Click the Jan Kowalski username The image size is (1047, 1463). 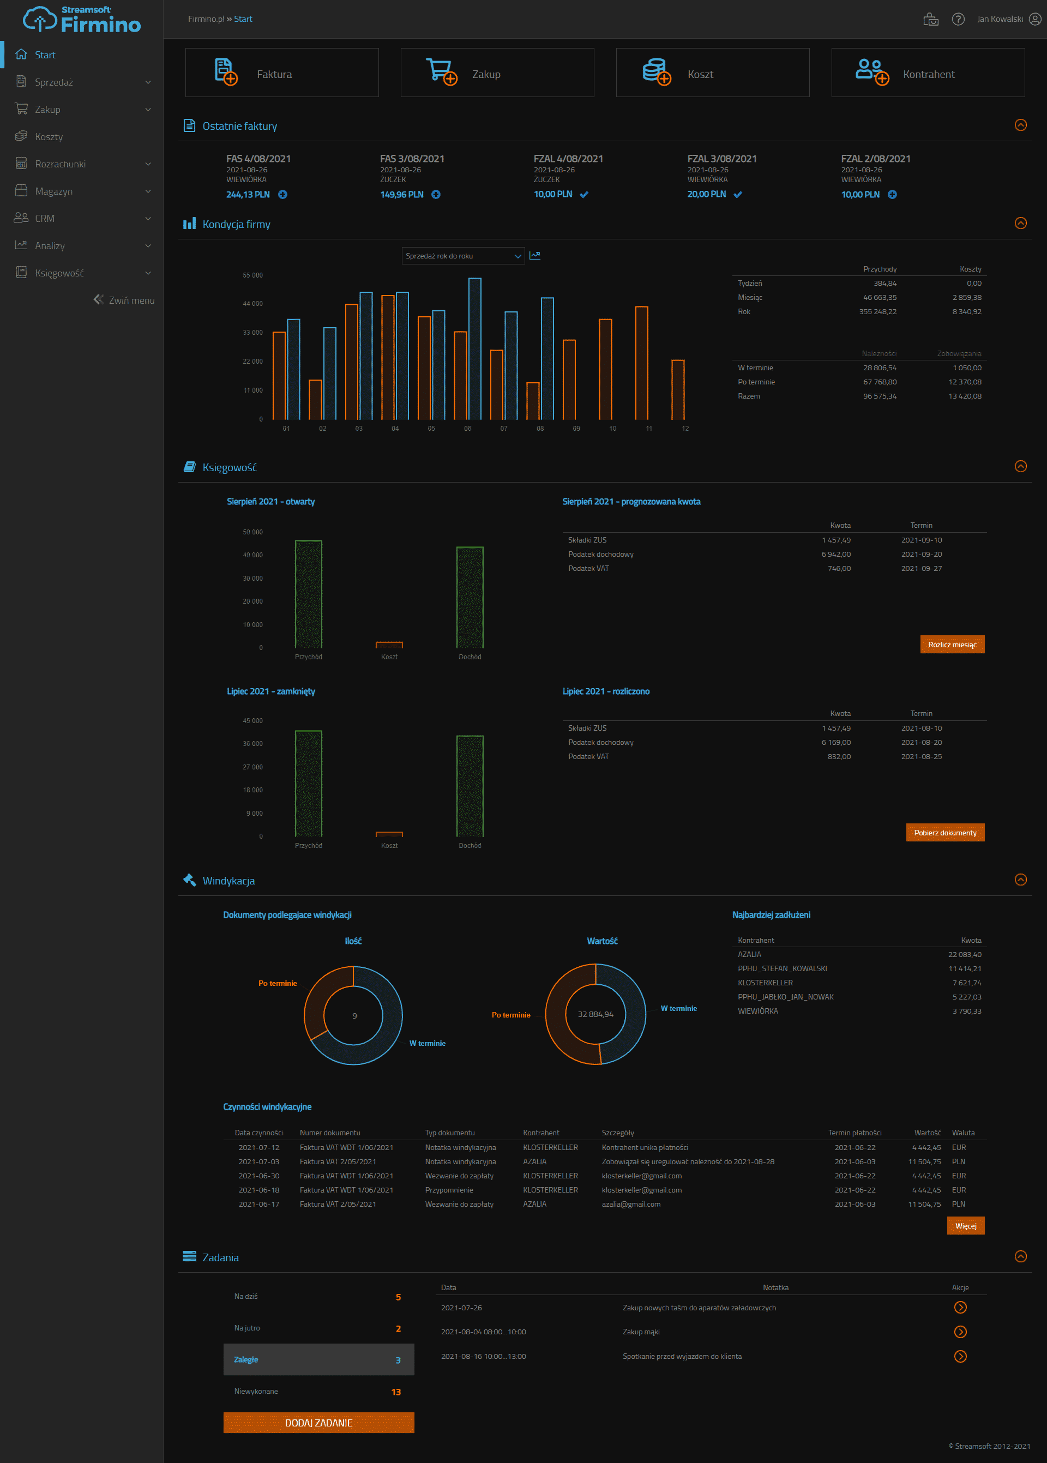click(x=1000, y=19)
